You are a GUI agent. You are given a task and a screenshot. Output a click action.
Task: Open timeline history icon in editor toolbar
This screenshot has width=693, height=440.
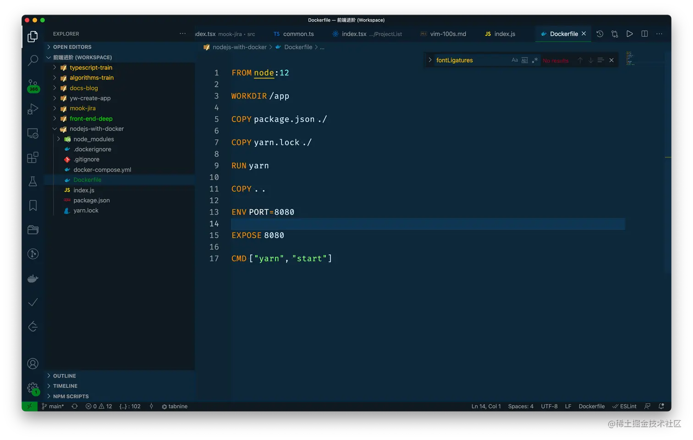[600, 34]
